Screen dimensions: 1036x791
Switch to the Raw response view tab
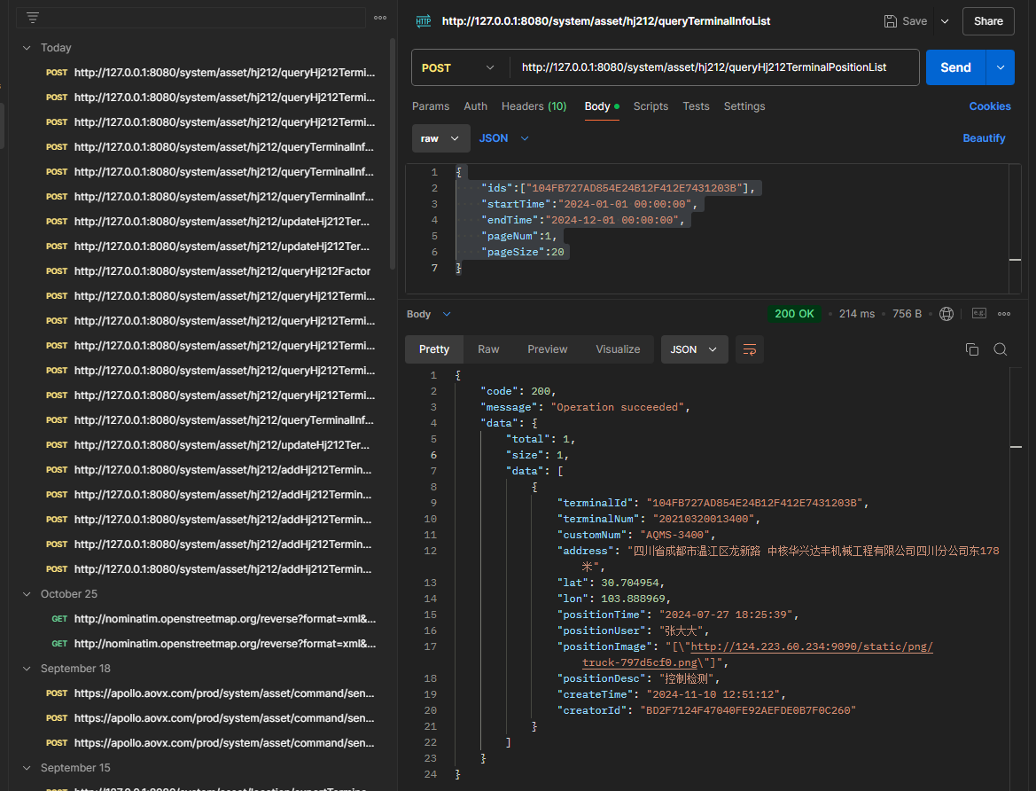(488, 349)
